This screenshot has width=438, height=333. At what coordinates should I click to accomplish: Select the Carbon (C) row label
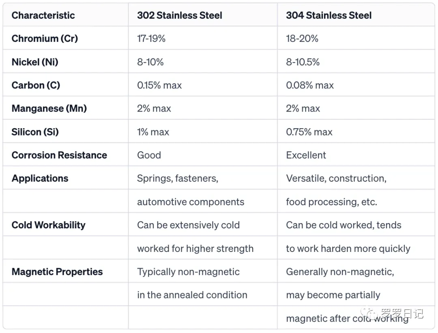pos(36,85)
